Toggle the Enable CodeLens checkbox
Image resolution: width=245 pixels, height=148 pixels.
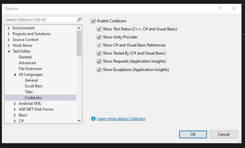(x=94, y=21)
